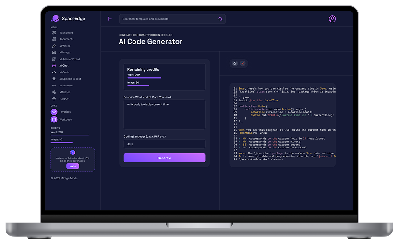Focus the templates and documents search field
Viewport: 399px width, 245px height.
pyautogui.click(x=172, y=19)
